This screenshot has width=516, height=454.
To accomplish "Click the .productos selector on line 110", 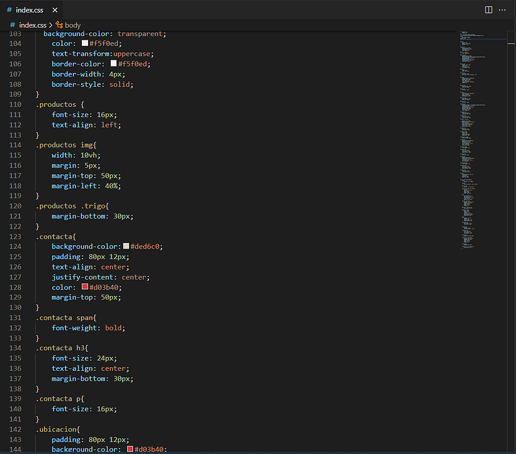I will pyautogui.click(x=56, y=105).
